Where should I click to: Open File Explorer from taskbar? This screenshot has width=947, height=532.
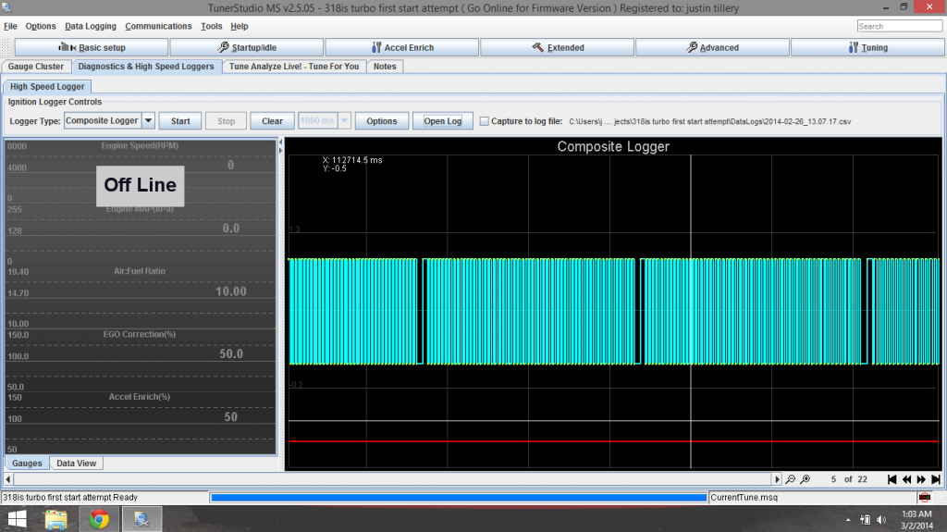(x=55, y=519)
